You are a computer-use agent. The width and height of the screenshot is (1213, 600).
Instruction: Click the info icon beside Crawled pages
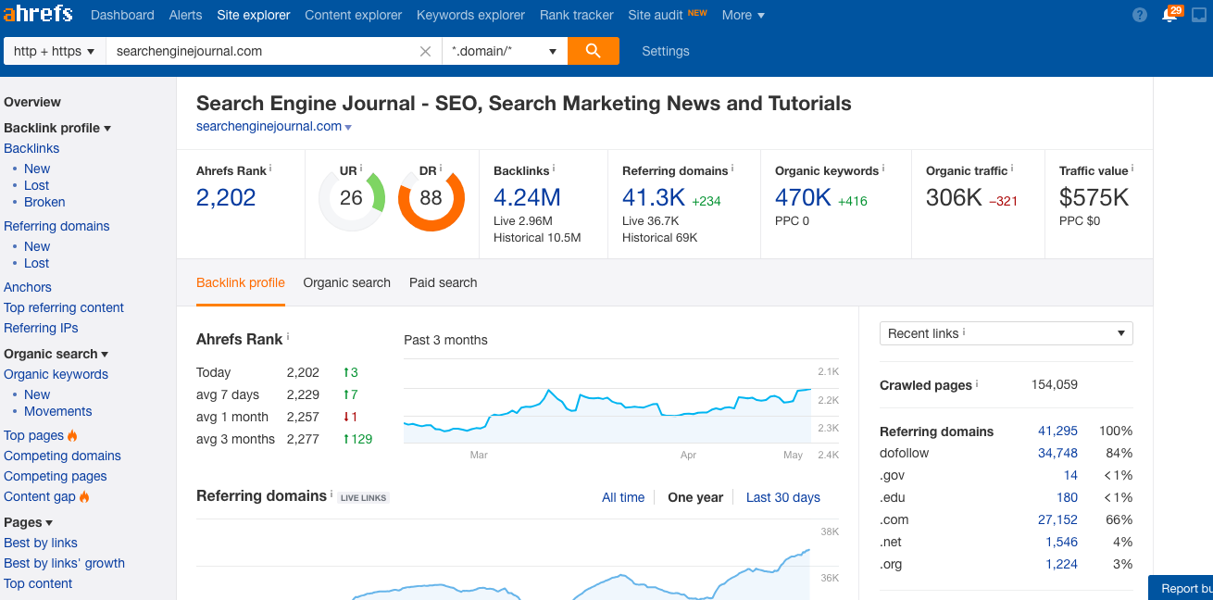tap(977, 383)
